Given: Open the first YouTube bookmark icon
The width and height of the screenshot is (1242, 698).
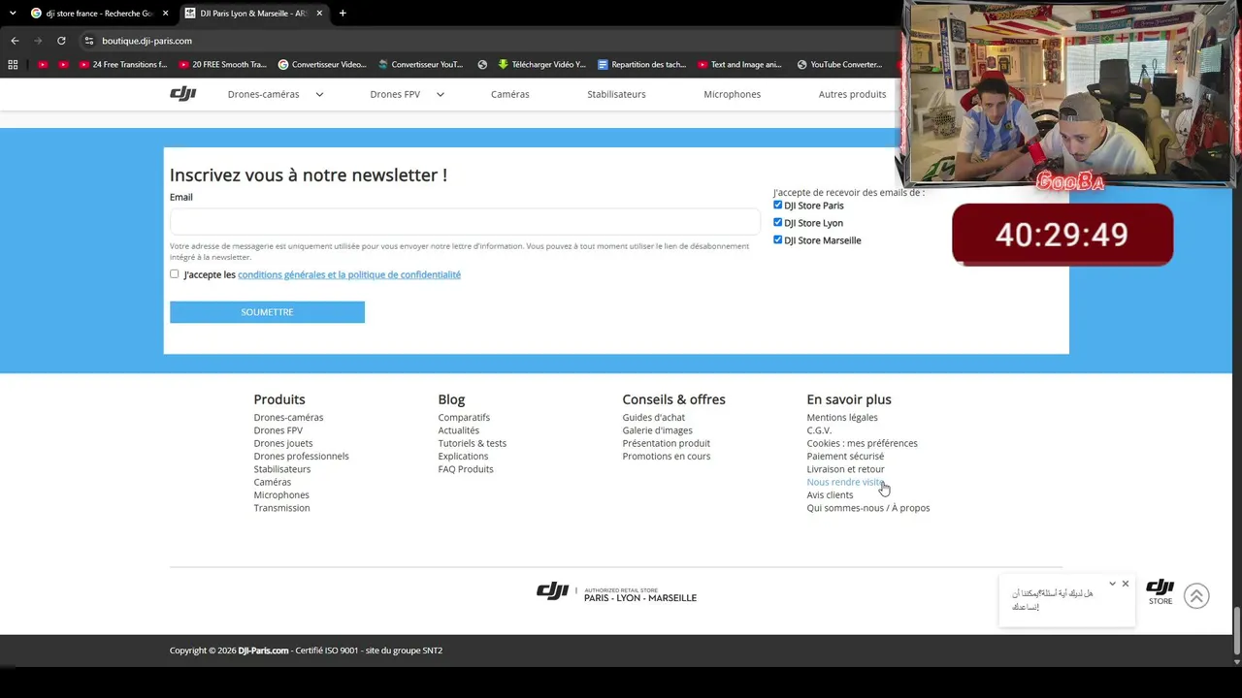Looking at the screenshot, I should click(42, 65).
